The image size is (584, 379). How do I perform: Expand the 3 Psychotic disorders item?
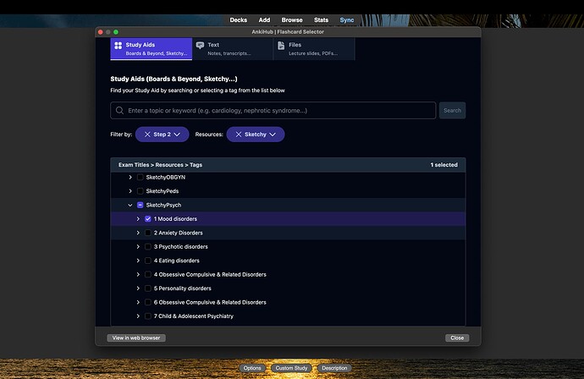[138, 247]
